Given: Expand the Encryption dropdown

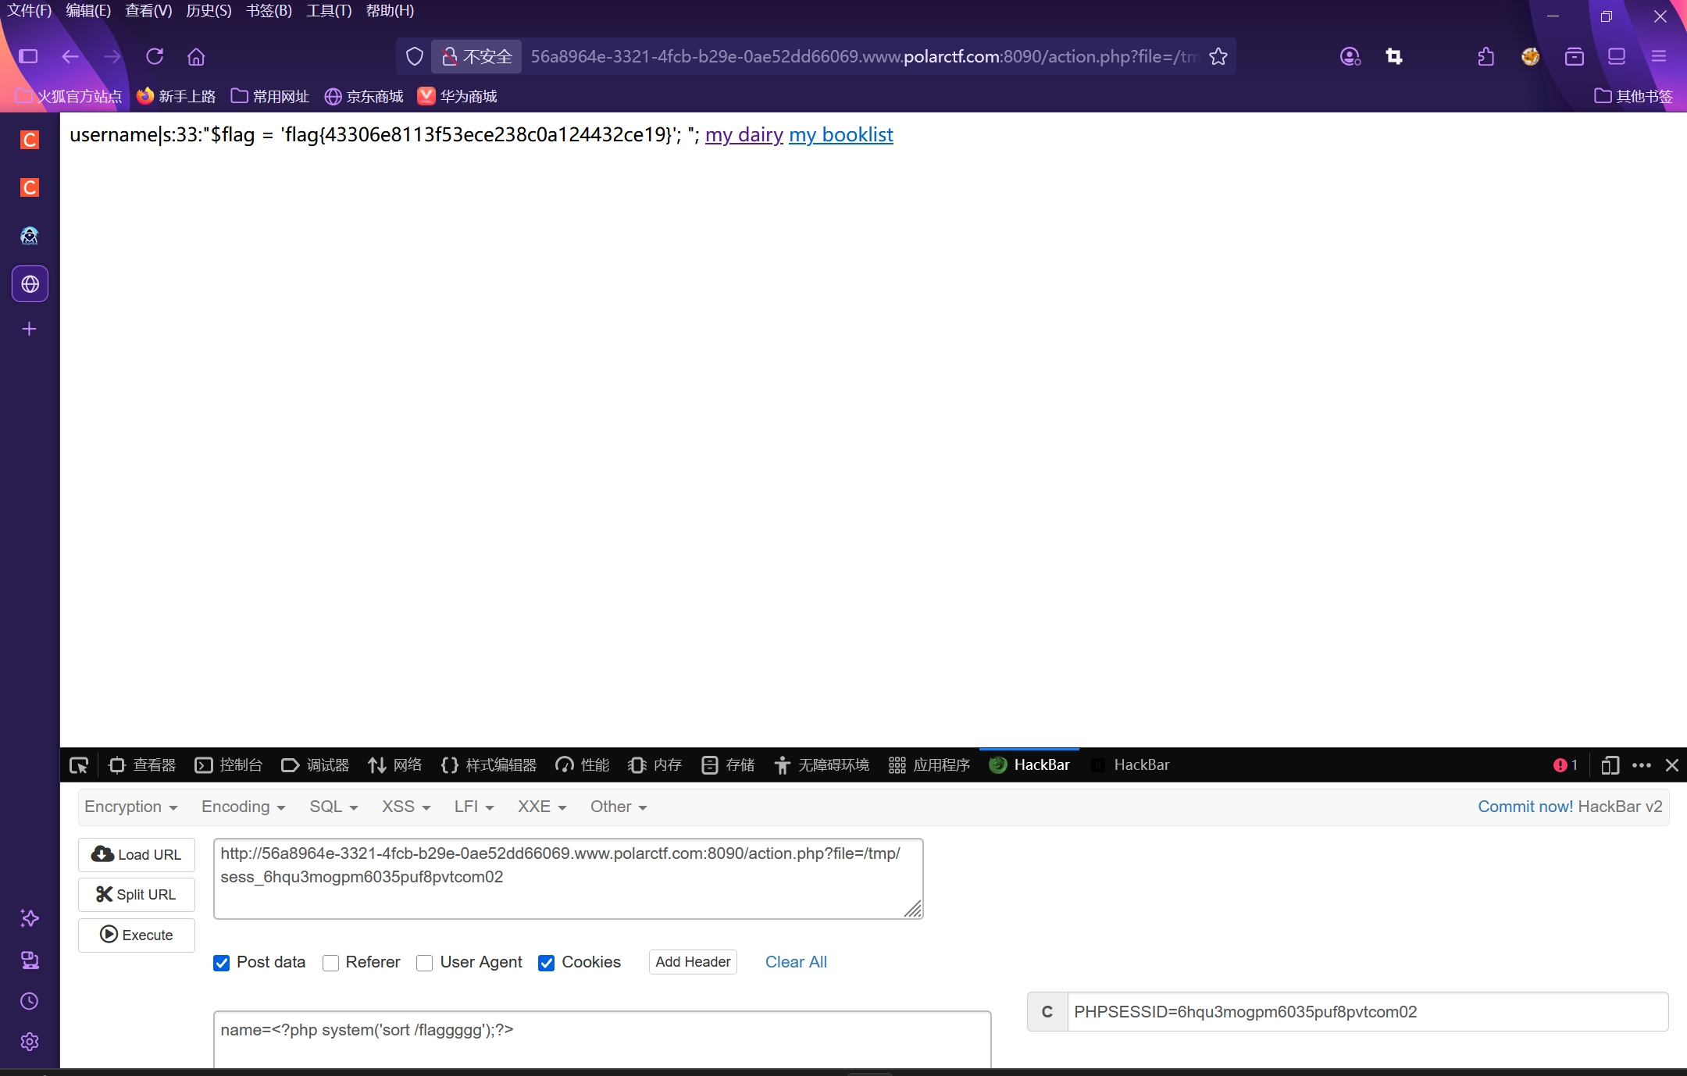Looking at the screenshot, I should [130, 807].
